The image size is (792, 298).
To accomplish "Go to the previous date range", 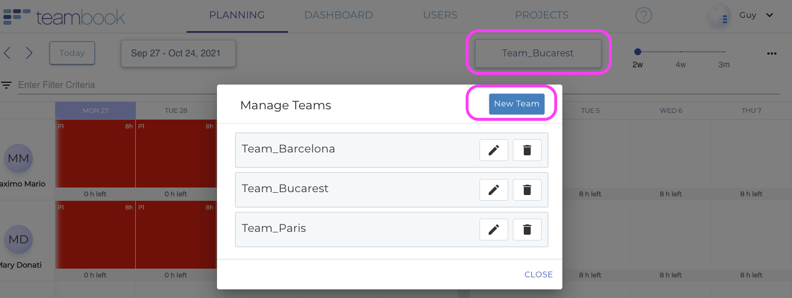I will 7,53.
